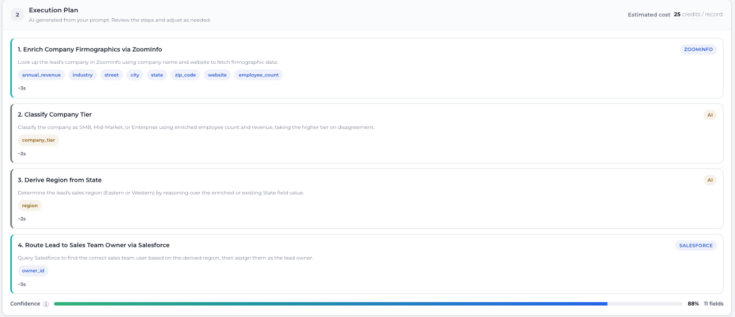Click the Derive Region description text
The image size is (735, 317).
pos(161,193)
